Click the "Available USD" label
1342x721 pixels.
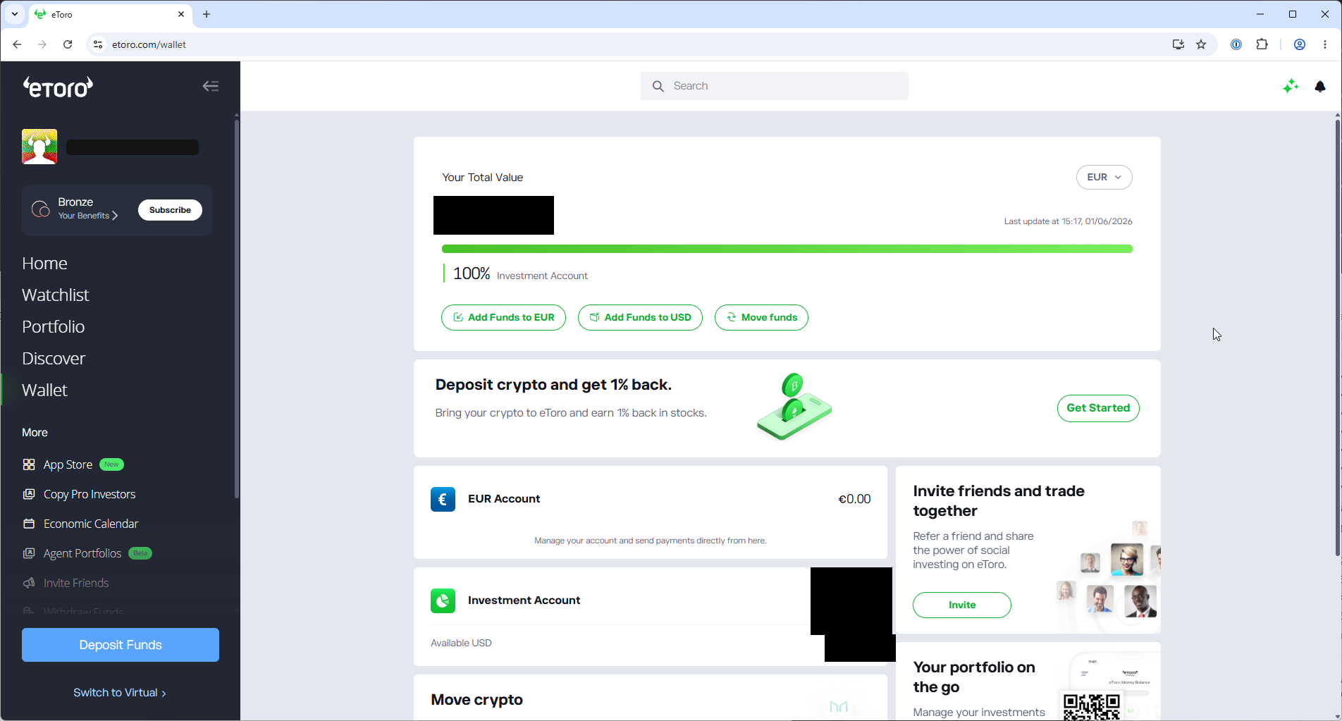[461, 643]
